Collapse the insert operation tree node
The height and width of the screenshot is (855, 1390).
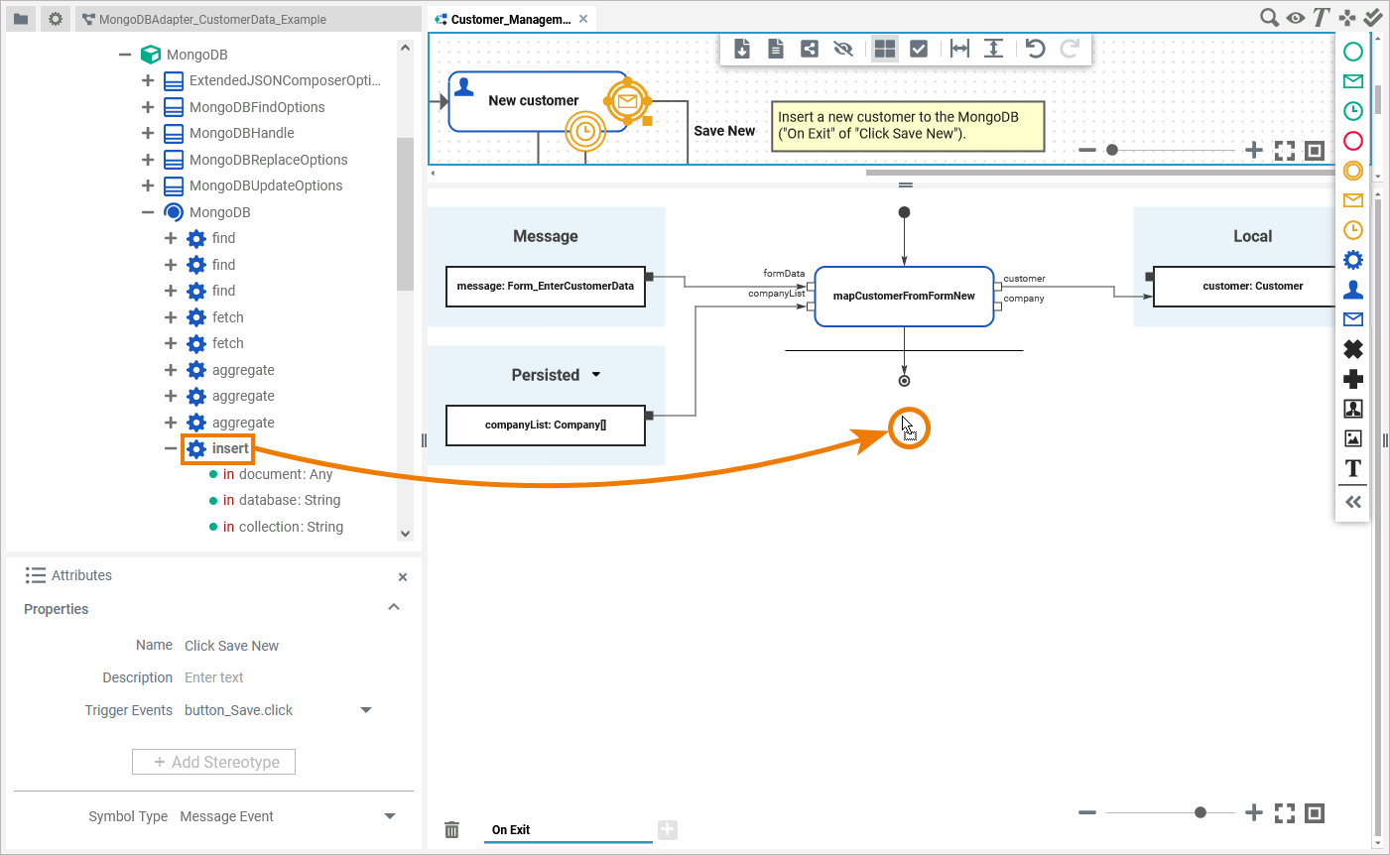coord(171,448)
